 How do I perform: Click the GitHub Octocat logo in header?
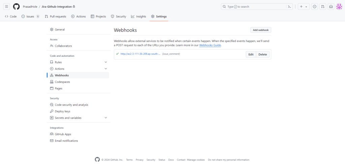click(16, 7)
